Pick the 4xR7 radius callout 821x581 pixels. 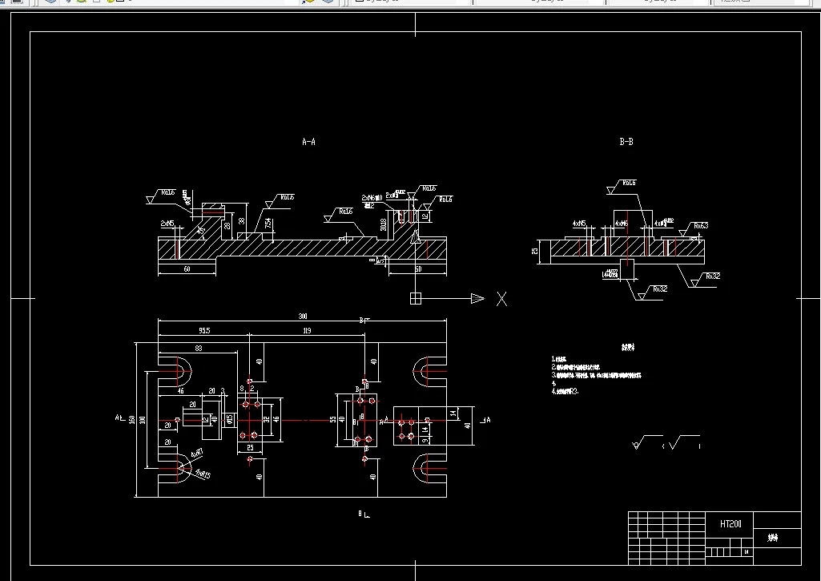(x=197, y=454)
